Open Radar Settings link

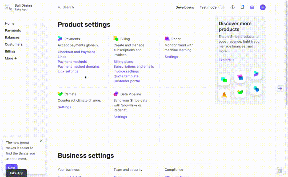[171, 57]
